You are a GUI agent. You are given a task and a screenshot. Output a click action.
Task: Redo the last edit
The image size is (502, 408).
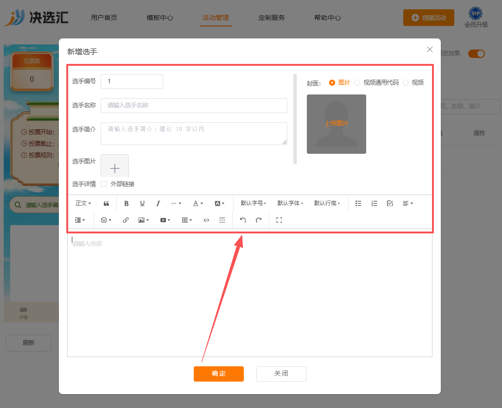259,220
